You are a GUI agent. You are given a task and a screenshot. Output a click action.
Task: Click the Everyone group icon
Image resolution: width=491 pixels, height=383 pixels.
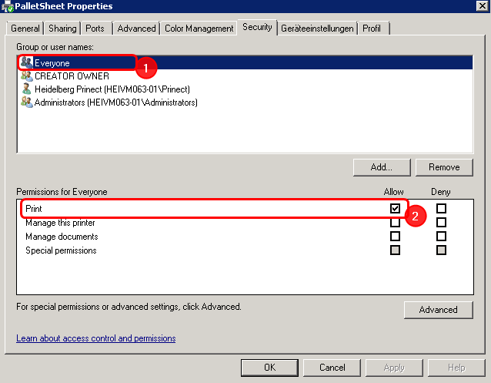27,62
